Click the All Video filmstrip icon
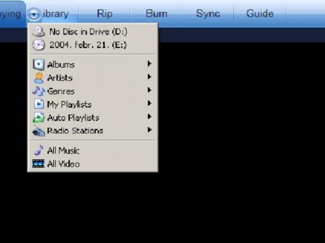The image size is (325, 243). pos(38,164)
